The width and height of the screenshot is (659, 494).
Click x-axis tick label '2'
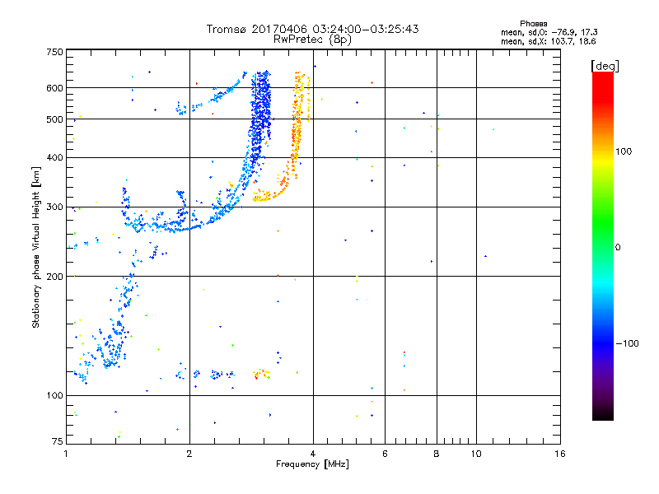click(x=189, y=454)
